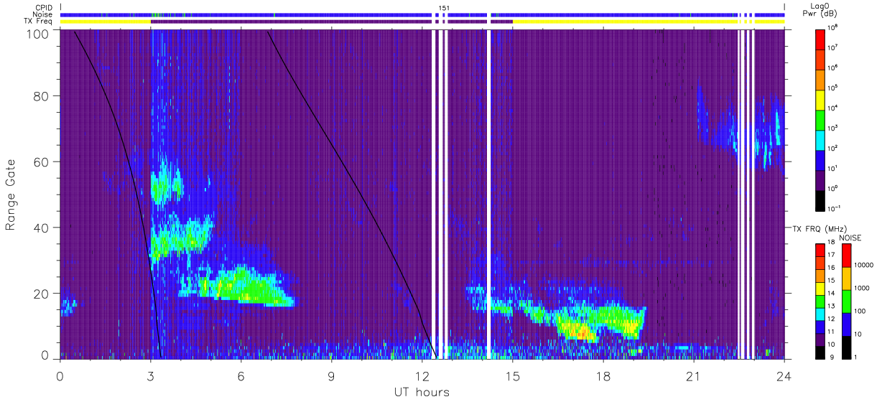Click the '80' tick on Range Gate axis

tap(42, 96)
